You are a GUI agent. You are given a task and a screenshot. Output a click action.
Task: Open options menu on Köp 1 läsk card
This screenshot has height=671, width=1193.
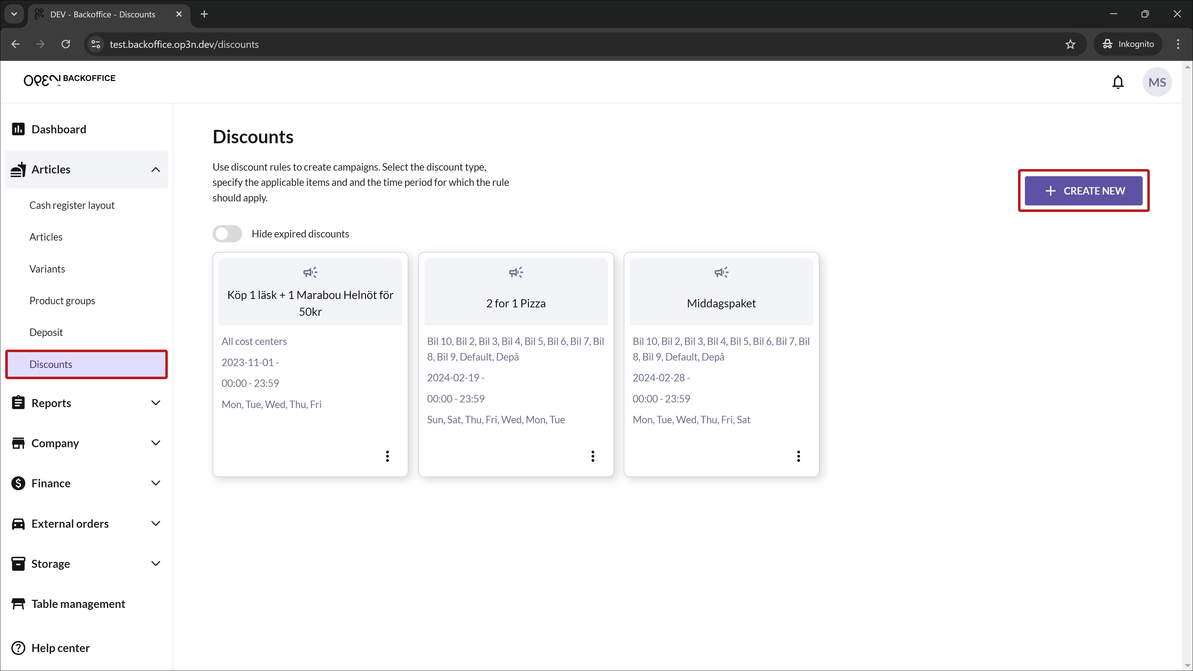coord(387,456)
